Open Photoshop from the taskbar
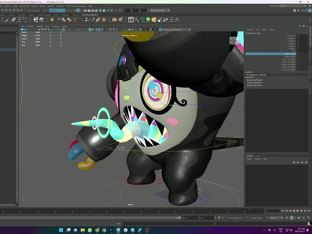 coord(111,230)
